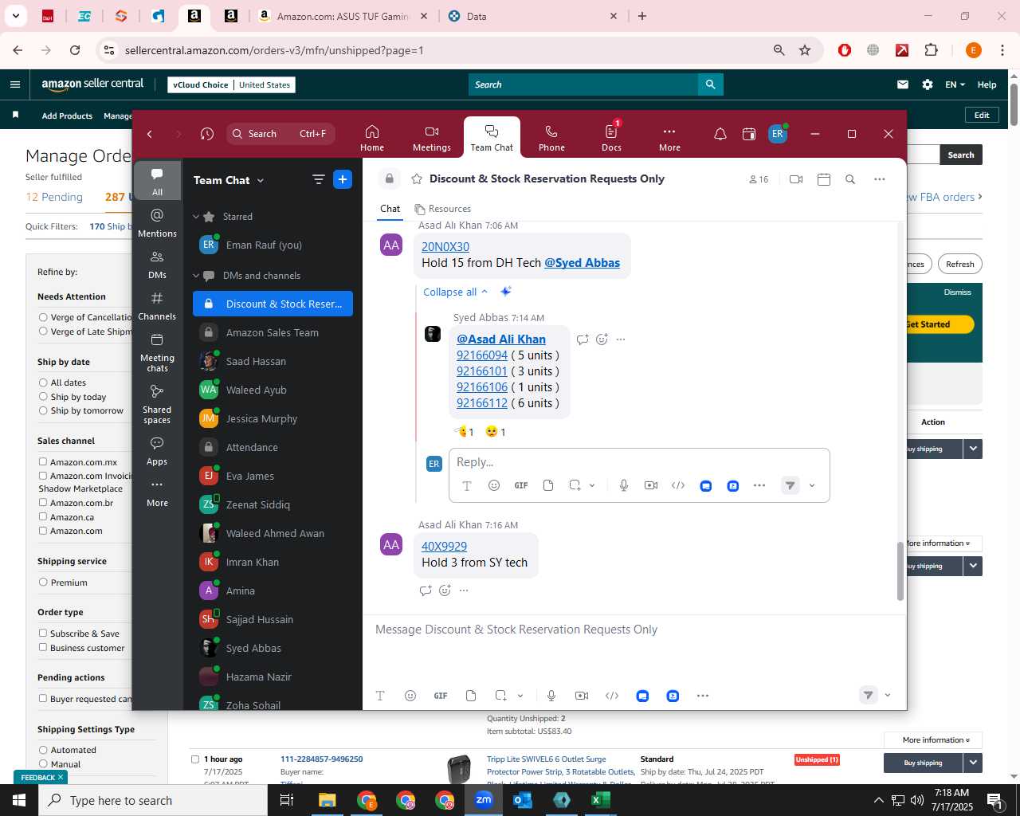This screenshot has width=1020, height=816.
Task: Open Apps in the Zoom sidebar
Action: click(x=157, y=451)
